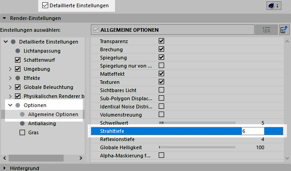Expand the Hintergrund panel

point(4,168)
